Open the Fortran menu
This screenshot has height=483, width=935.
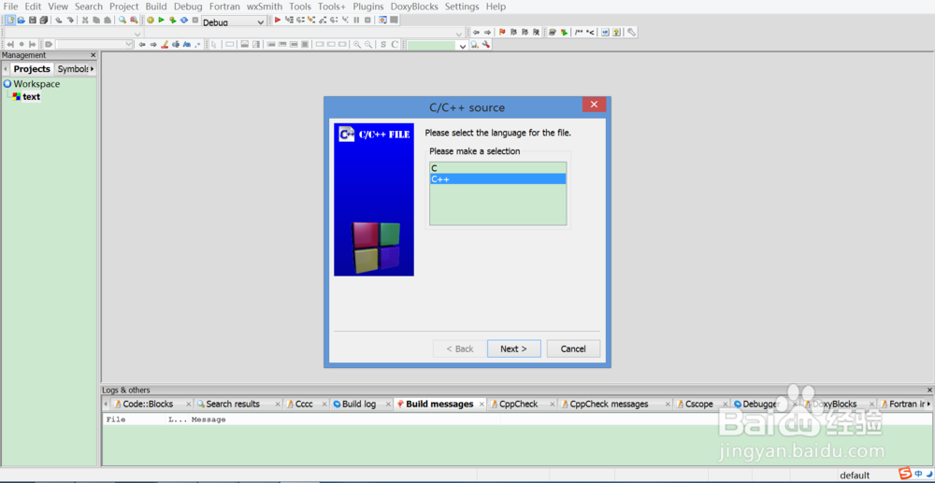(x=224, y=7)
